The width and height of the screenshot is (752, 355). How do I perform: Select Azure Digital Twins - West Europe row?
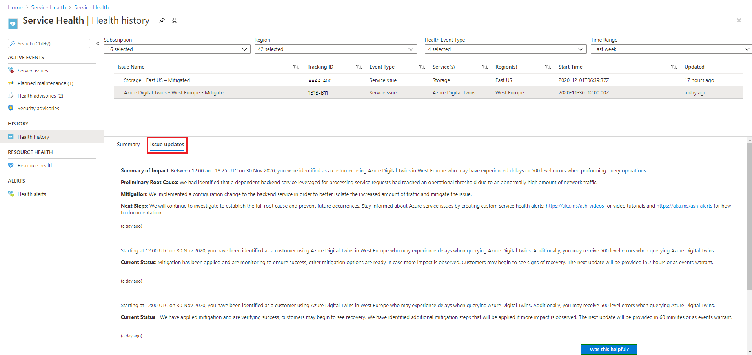pos(428,92)
